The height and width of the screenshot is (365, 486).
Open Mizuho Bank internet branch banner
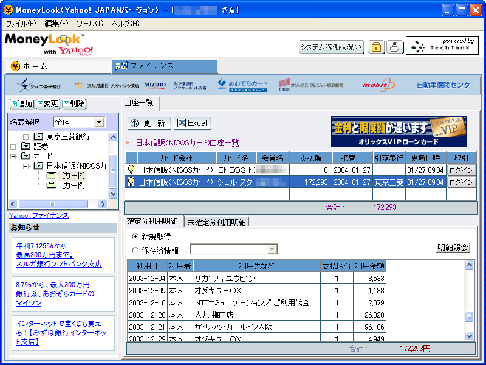175,85
